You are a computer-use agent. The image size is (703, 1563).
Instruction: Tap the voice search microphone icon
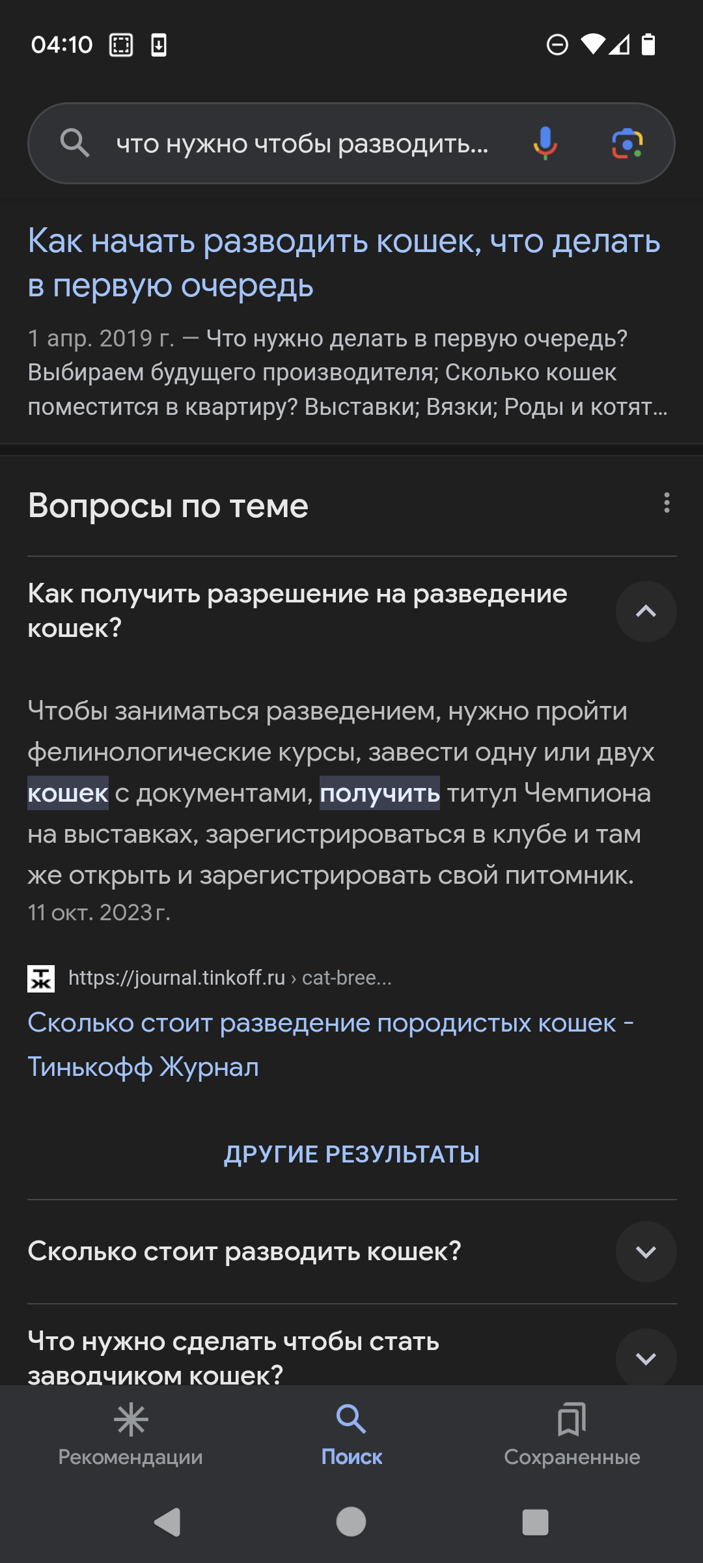(545, 143)
